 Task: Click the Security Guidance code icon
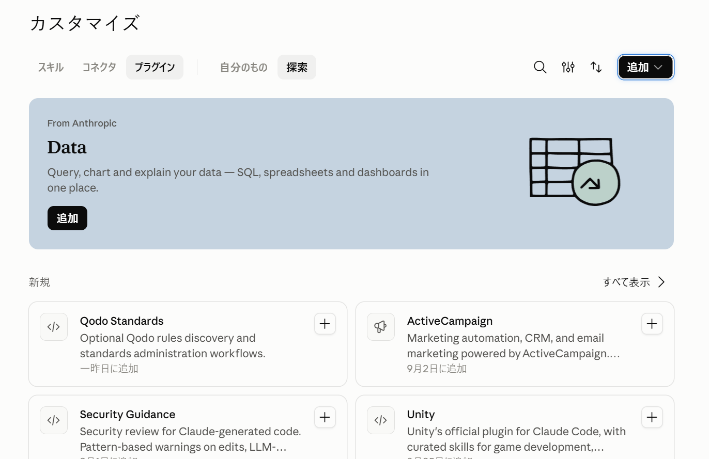[x=54, y=420]
